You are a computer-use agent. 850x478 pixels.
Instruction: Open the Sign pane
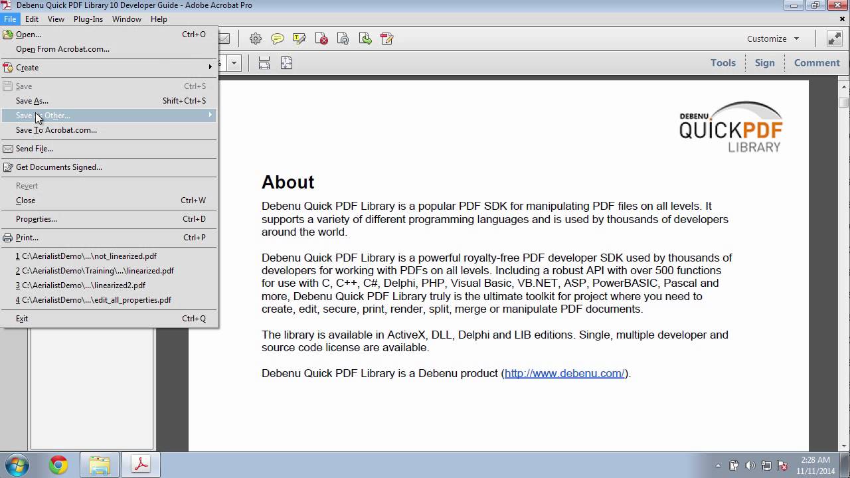(x=764, y=63)
